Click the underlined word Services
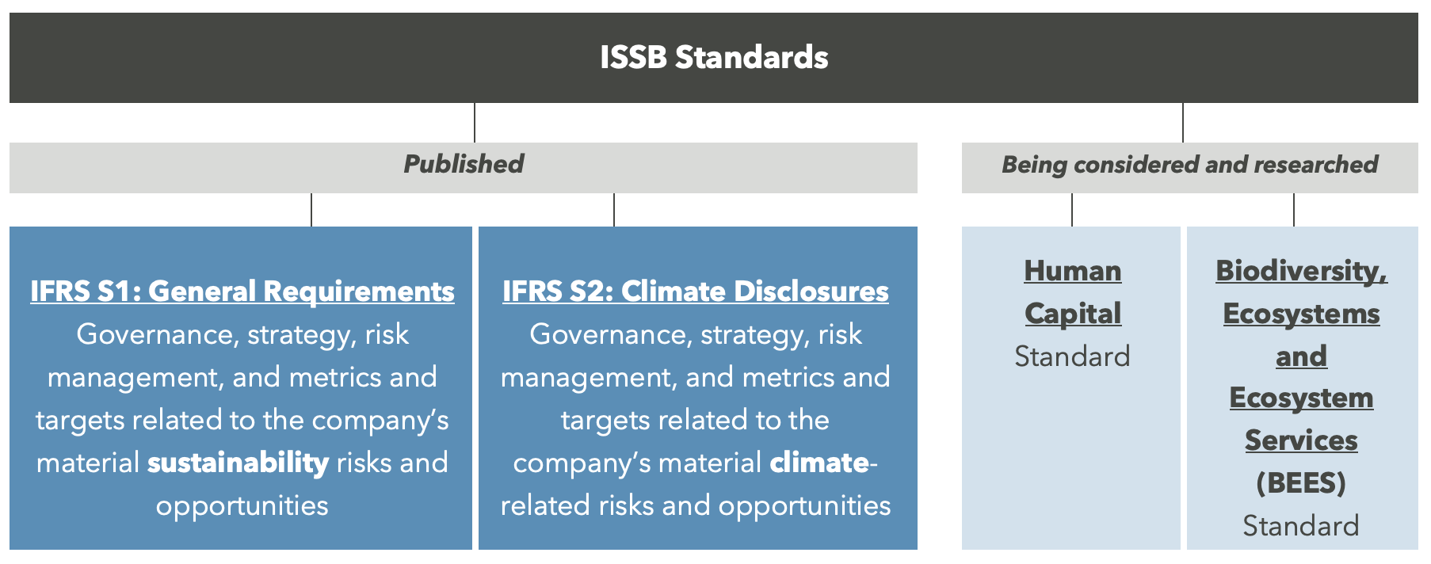This screenshot has width=1431, height=564. [x=1301, y=440]
